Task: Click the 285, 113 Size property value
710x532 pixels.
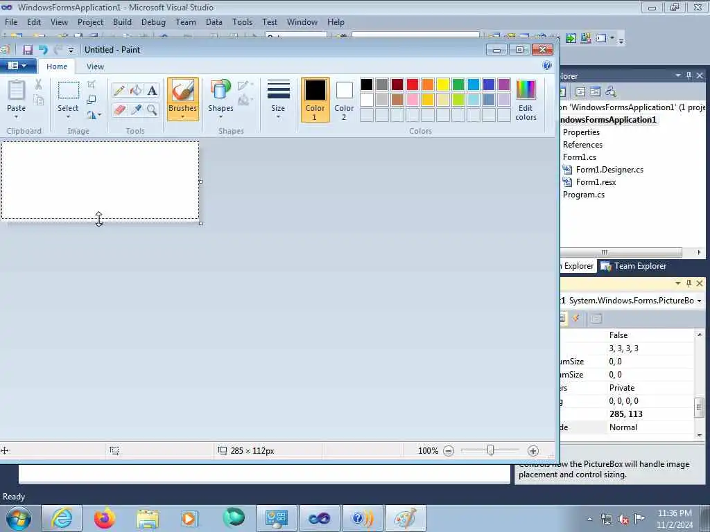Action: coord(650,414)
